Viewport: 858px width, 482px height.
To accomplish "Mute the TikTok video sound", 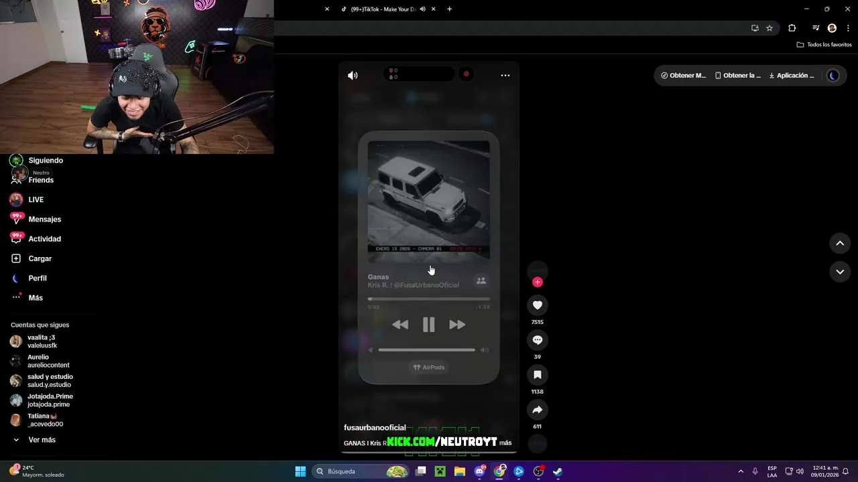I will [x=353, y=76].
